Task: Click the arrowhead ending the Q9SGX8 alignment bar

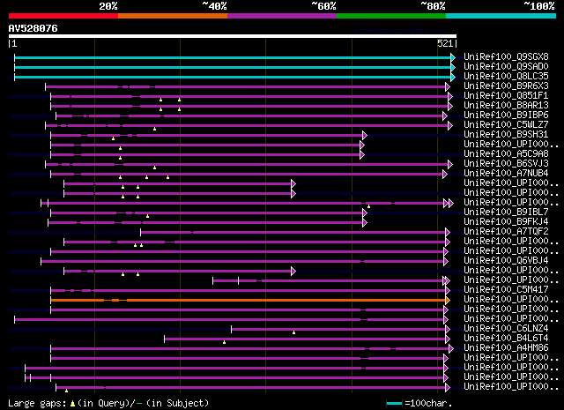Action: (453, 57)
